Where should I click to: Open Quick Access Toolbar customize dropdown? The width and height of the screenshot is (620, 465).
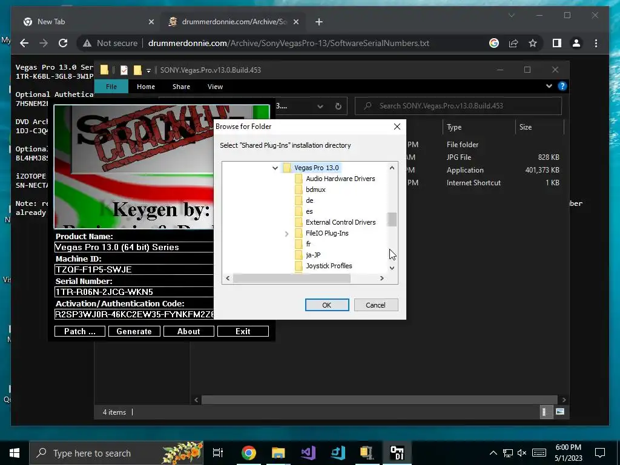149,70
